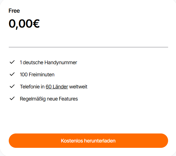This screenshot has width=176, height=156.
Task: Click the word Handynummer
Action: pos(61,63)
